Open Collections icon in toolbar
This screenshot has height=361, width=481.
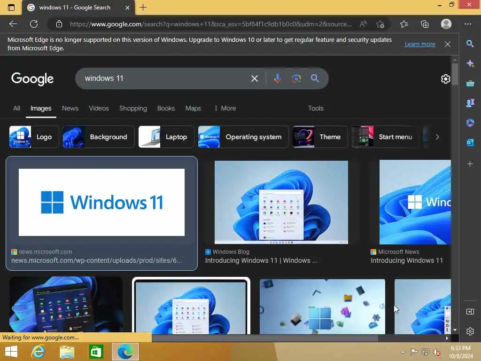coord(425,24)
